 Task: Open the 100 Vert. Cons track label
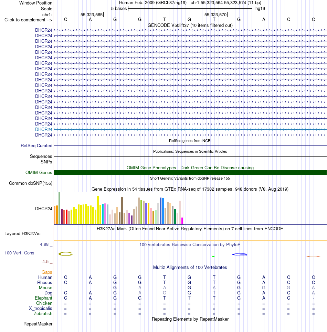[x=19, y=253]
